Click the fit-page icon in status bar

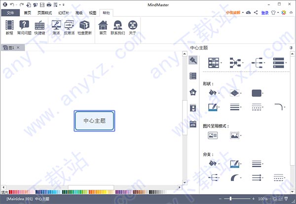click(x=275, y=199)
